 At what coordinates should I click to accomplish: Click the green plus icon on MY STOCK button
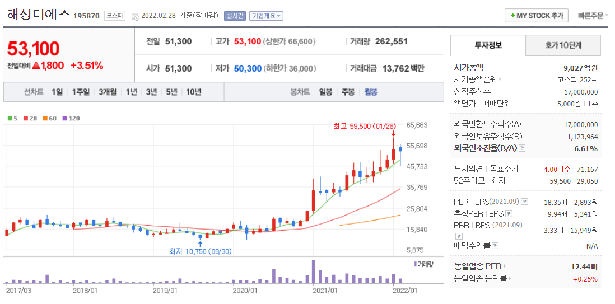click(512, 16)
